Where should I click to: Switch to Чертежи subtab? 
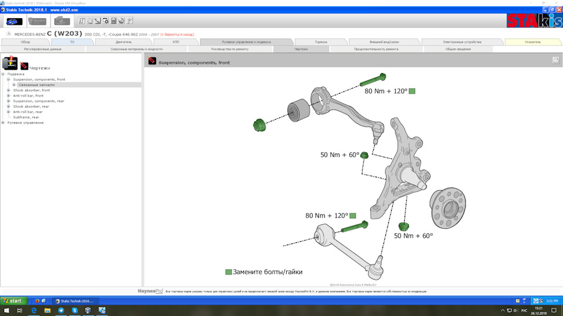[301, 49]
